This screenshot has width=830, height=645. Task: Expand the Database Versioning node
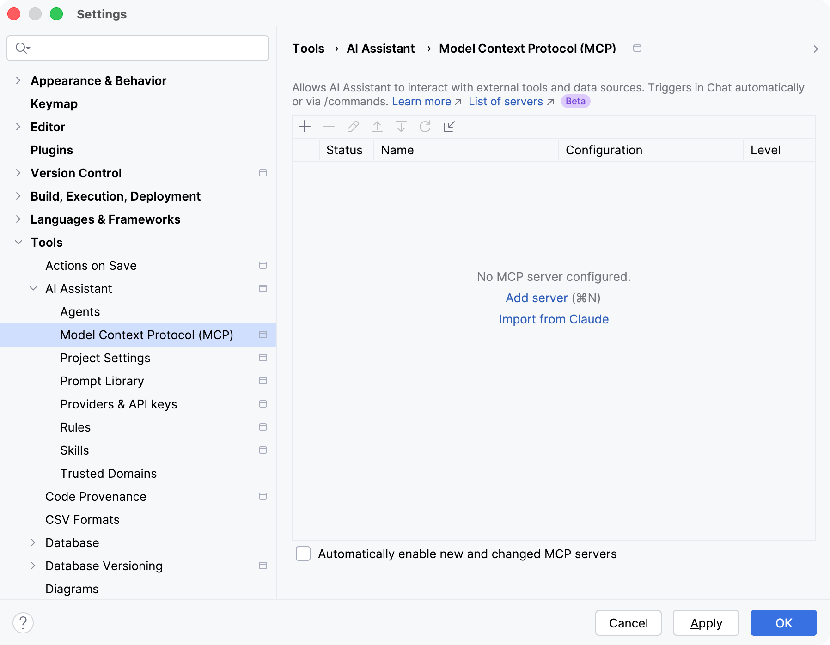(x=33, y=566)
